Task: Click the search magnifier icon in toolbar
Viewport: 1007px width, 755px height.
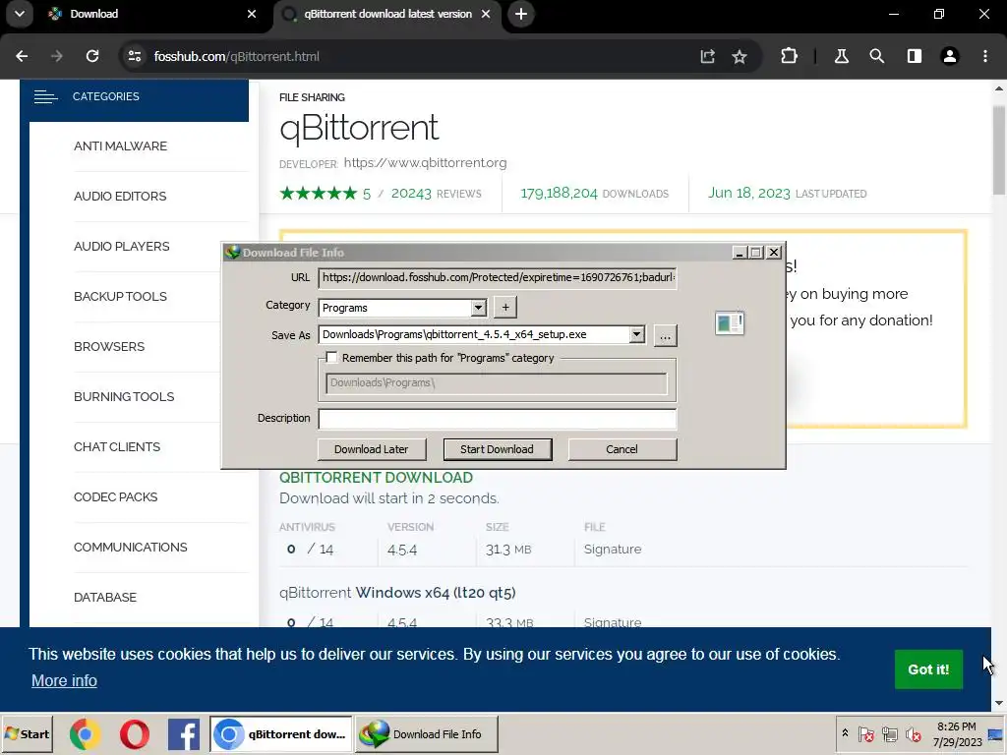Action: pyautogui.click(x=876, y=56)
